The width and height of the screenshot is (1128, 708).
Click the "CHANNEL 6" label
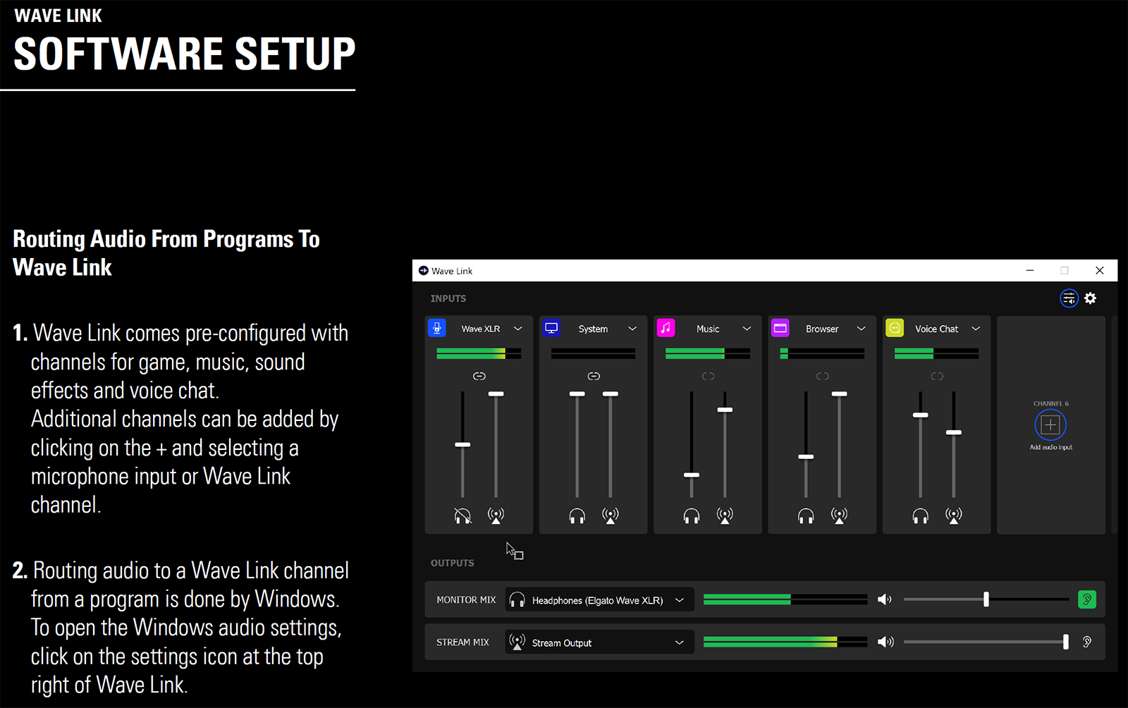tap(1051, 403)
